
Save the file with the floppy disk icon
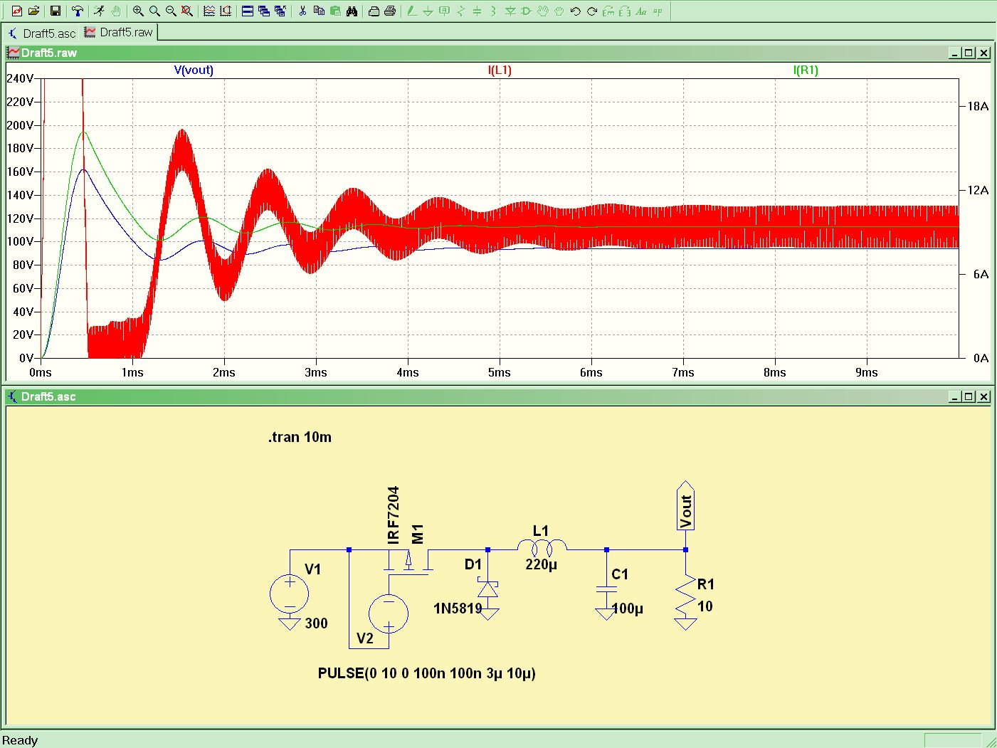coord(55,11)
